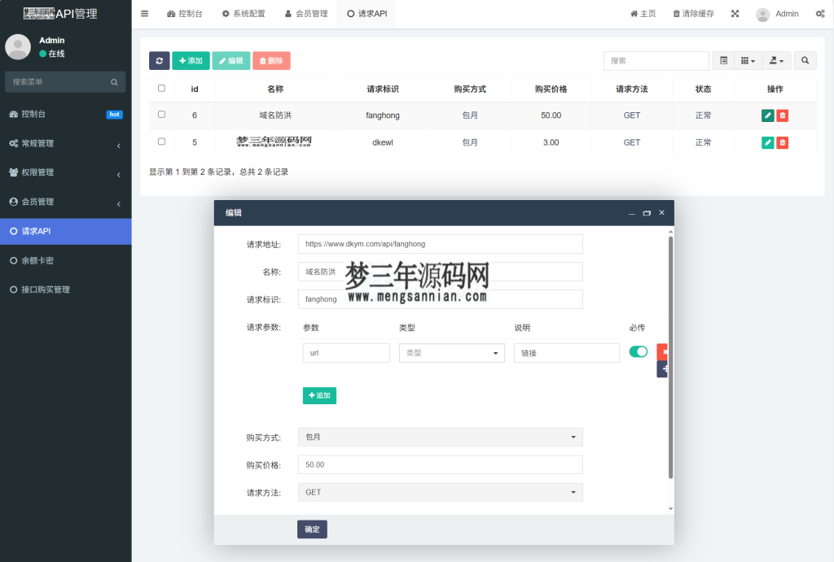Viewport: 834px width, 562px height.
Task: Click the 追加 button to add a parameter
Action: click(x=319, y=395)
